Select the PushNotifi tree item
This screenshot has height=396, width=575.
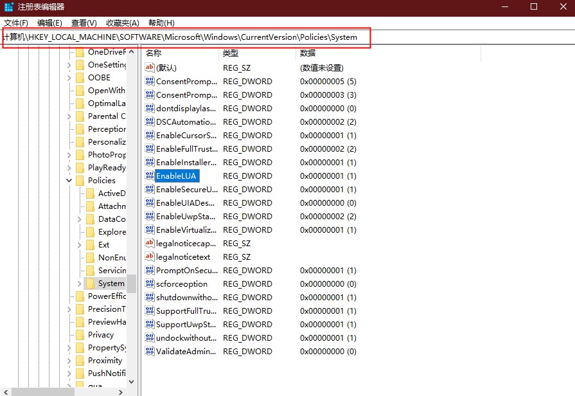(107, 373)
